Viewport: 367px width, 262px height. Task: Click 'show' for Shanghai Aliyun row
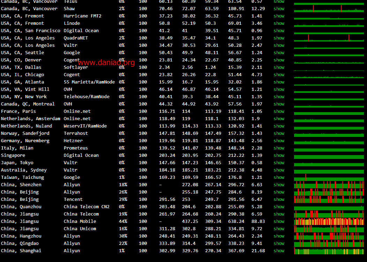279,251
